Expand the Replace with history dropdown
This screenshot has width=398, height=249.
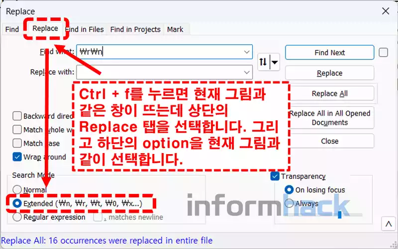247,72
